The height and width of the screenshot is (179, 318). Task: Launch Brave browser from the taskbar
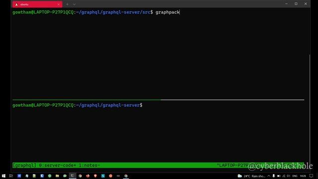coord(95,176)
